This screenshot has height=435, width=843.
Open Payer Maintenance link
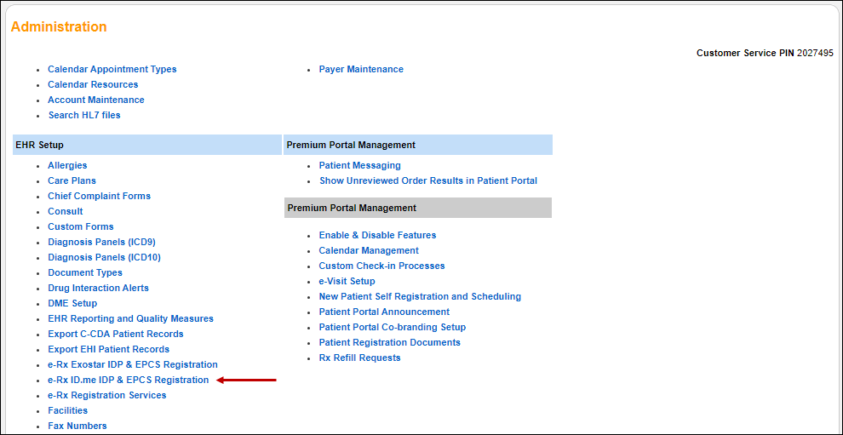click(x=361, y=69)
